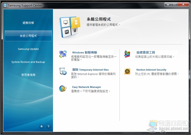This screenshot has width=191, height=135.
Task: Click the large system utilities tiles icon
Action: pos(70,27)
